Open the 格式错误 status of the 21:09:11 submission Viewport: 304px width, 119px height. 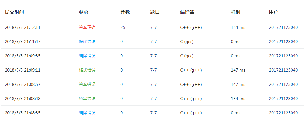tap(87, 70)
